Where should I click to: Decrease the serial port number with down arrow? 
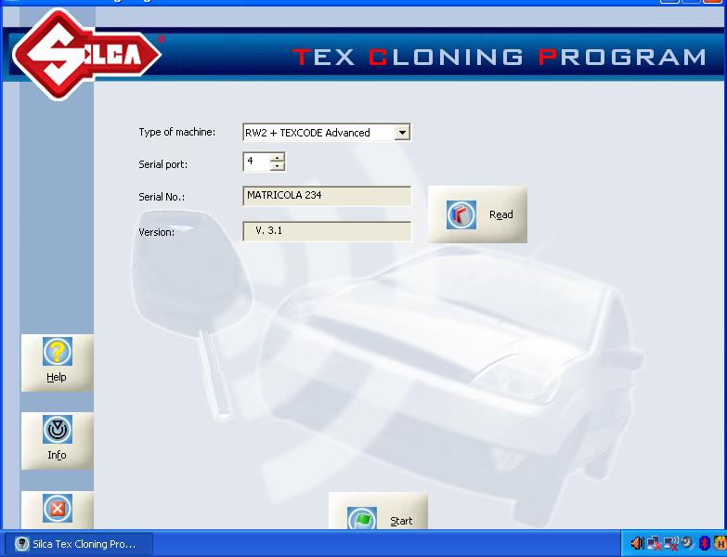(x=278, y=166)
